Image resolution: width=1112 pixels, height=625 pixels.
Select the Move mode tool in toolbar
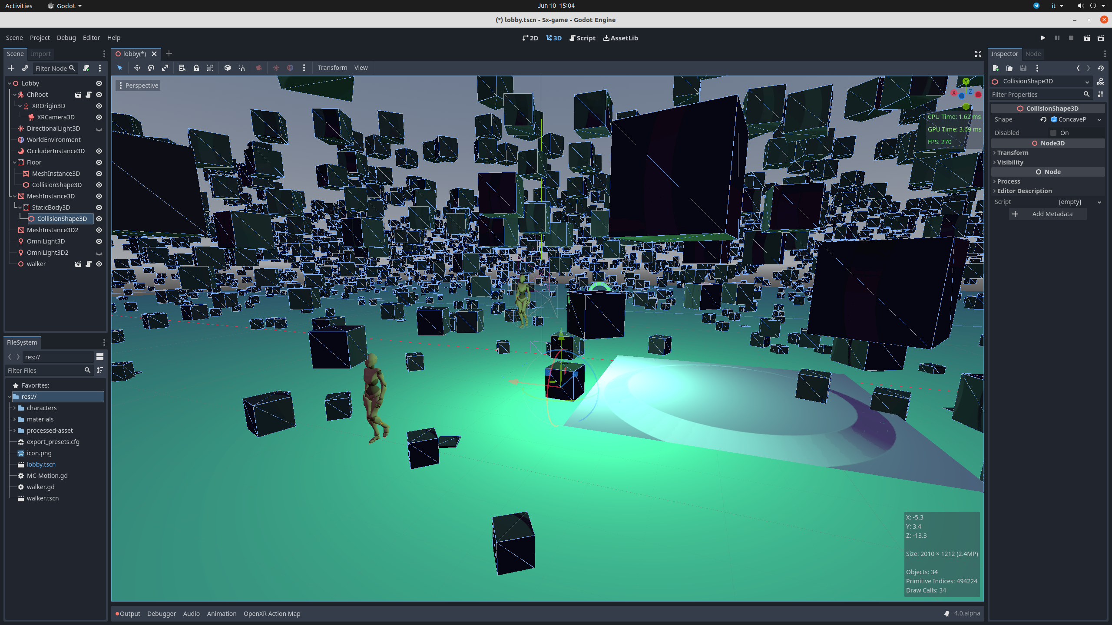[137, 68]
